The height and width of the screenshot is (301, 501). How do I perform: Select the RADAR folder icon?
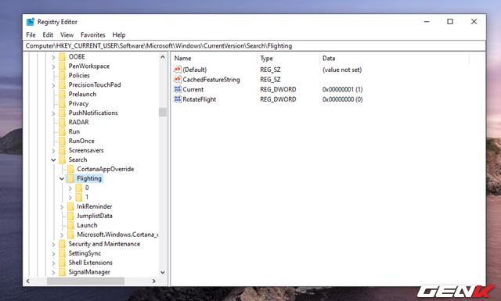tap(63, 122)
